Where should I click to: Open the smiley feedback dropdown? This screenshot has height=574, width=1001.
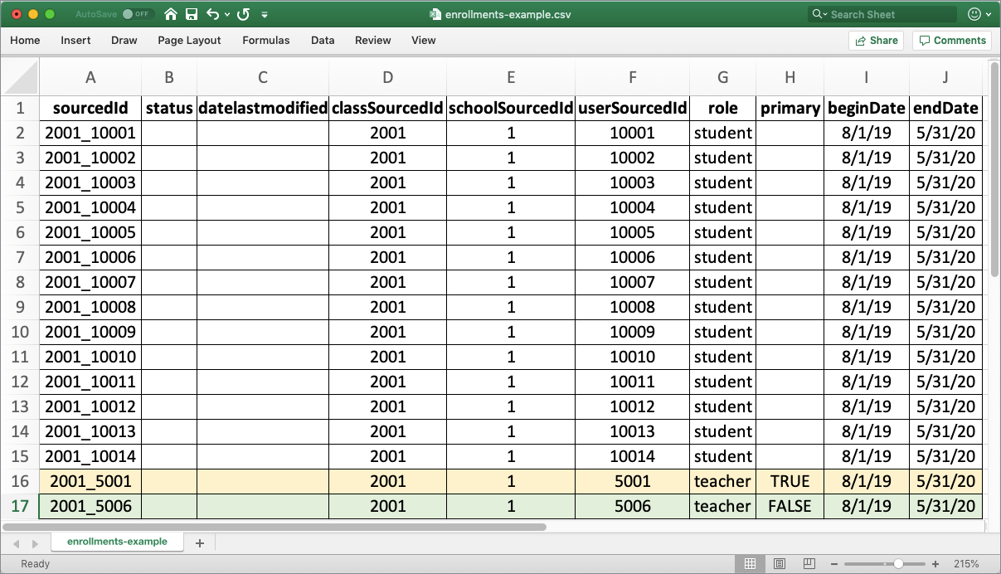tap(979, 14)
